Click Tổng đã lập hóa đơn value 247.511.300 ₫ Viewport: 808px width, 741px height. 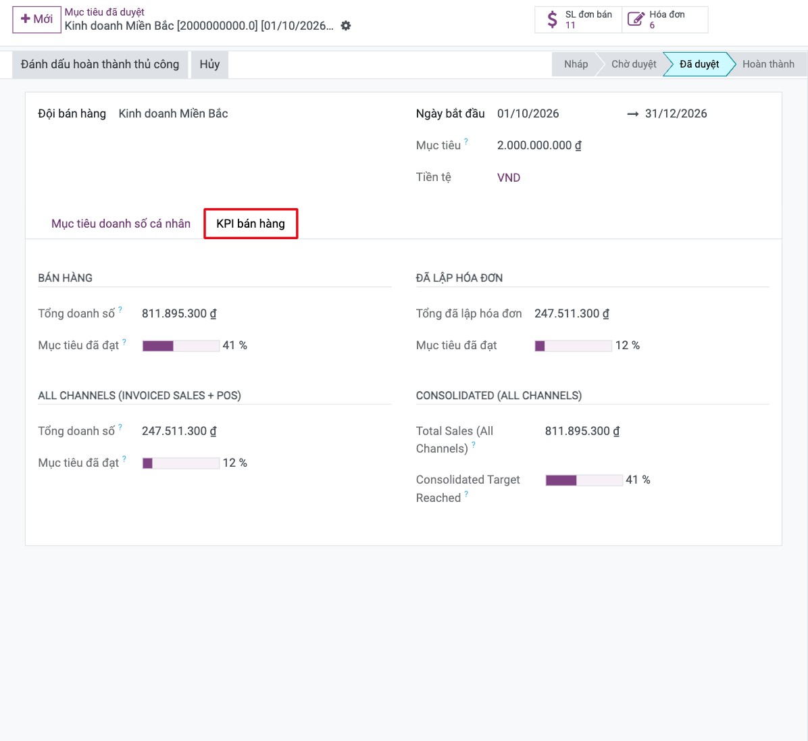click(572, 314)
